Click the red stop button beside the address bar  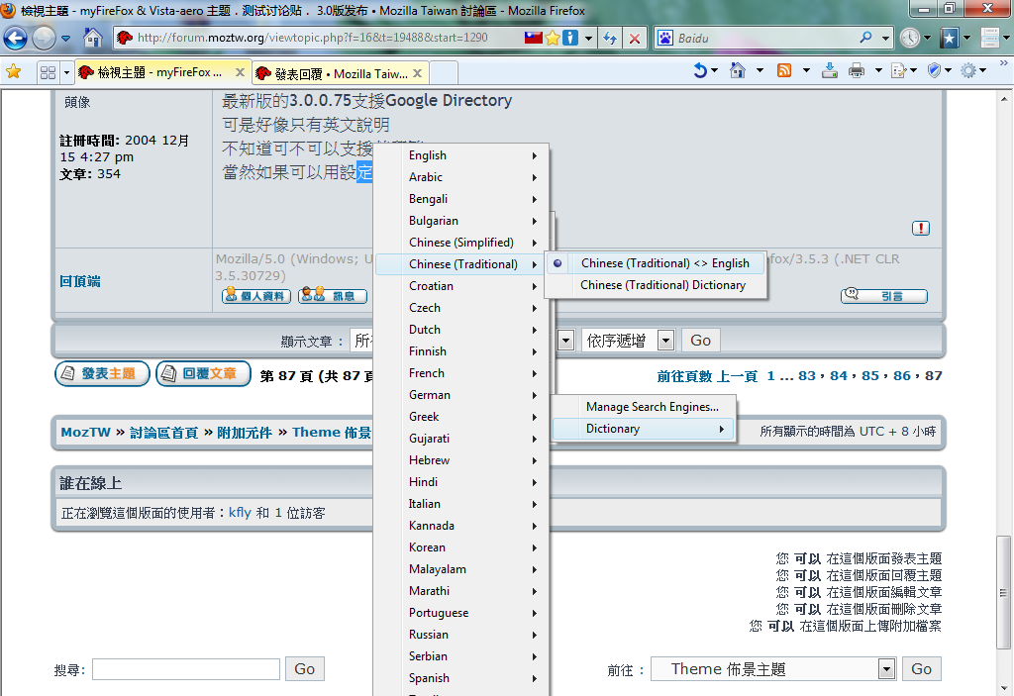click(x=635, y=39)
